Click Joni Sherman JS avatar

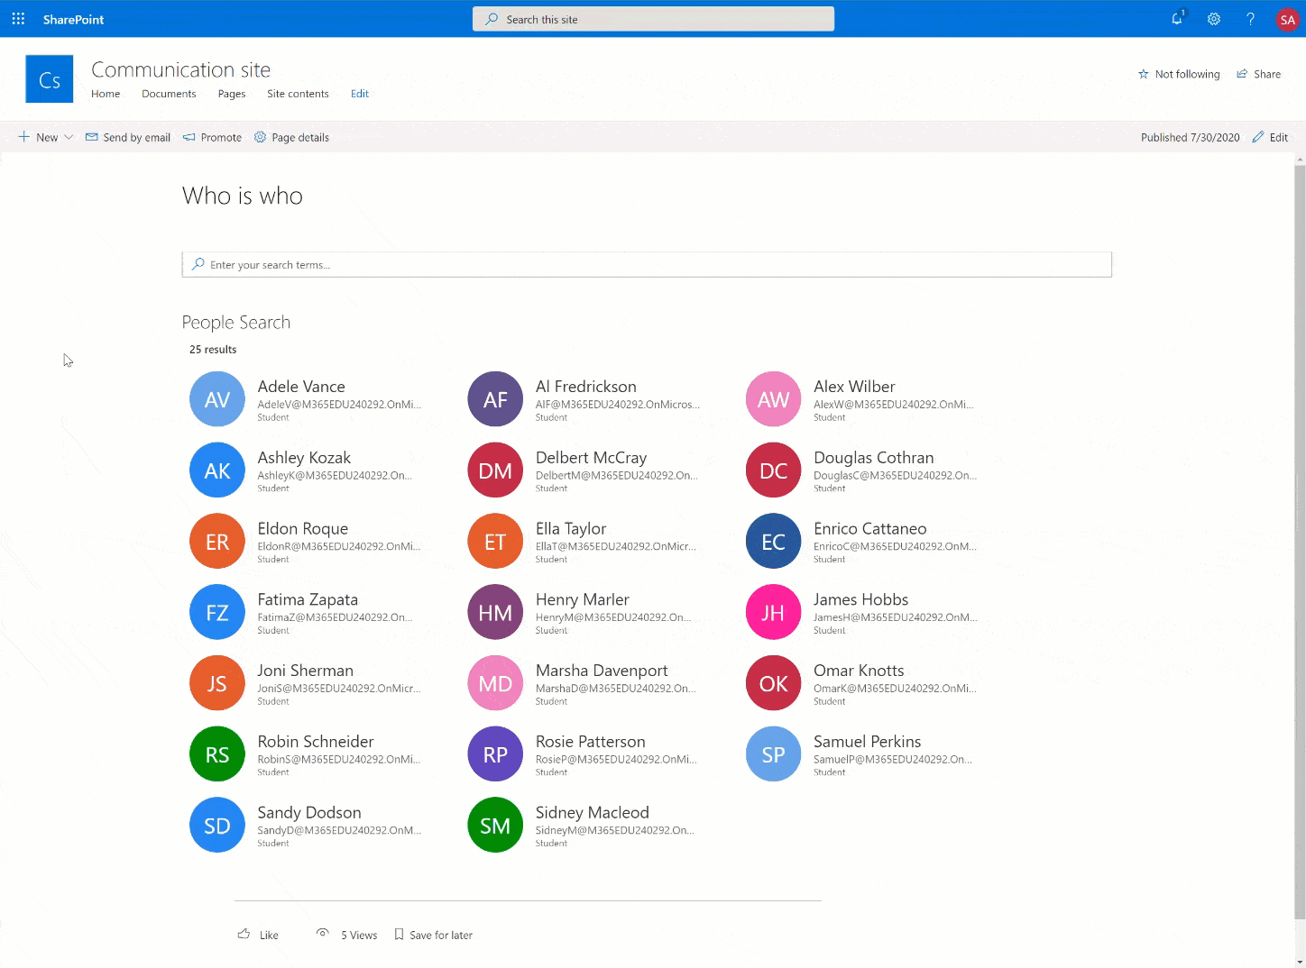217,683
